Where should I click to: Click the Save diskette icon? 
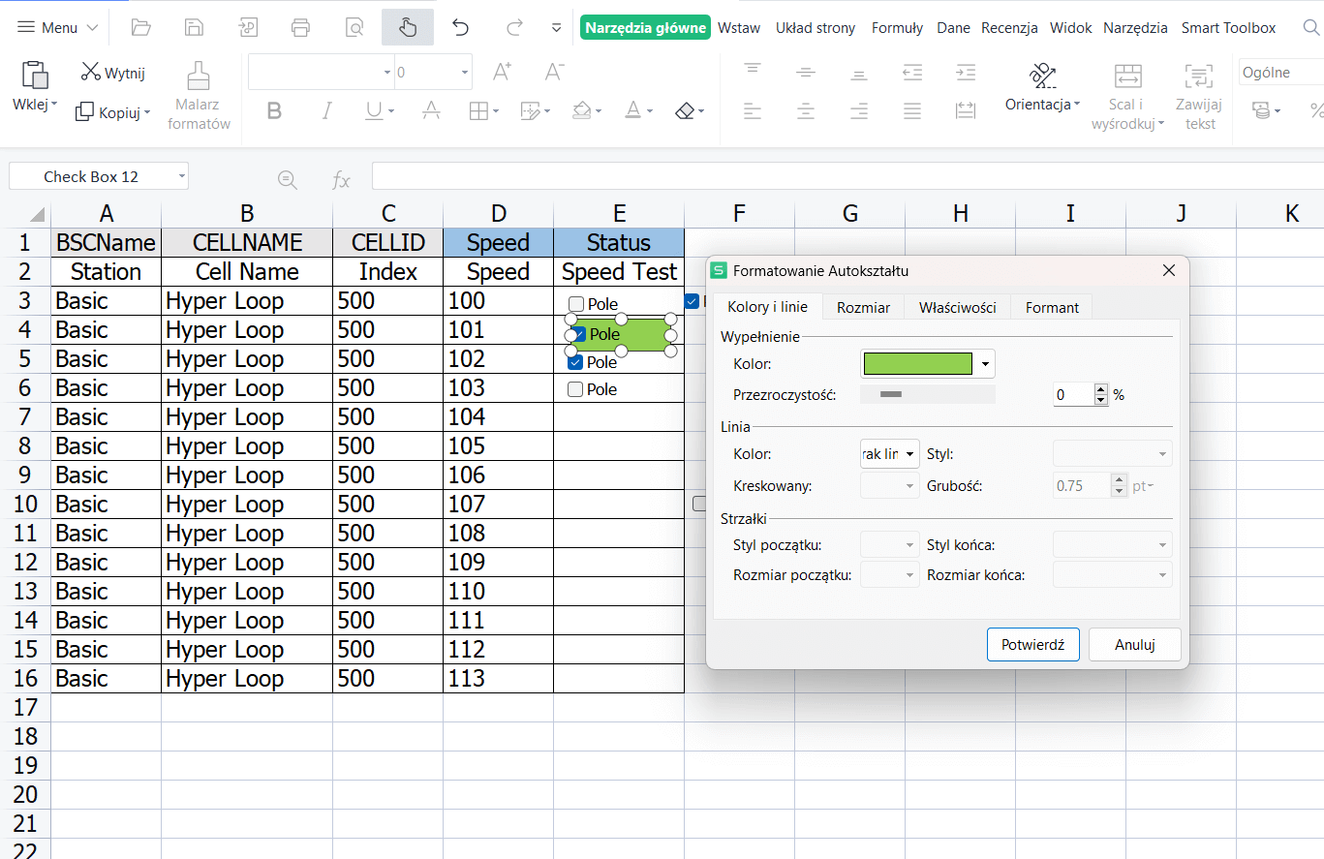click(195, 27)
